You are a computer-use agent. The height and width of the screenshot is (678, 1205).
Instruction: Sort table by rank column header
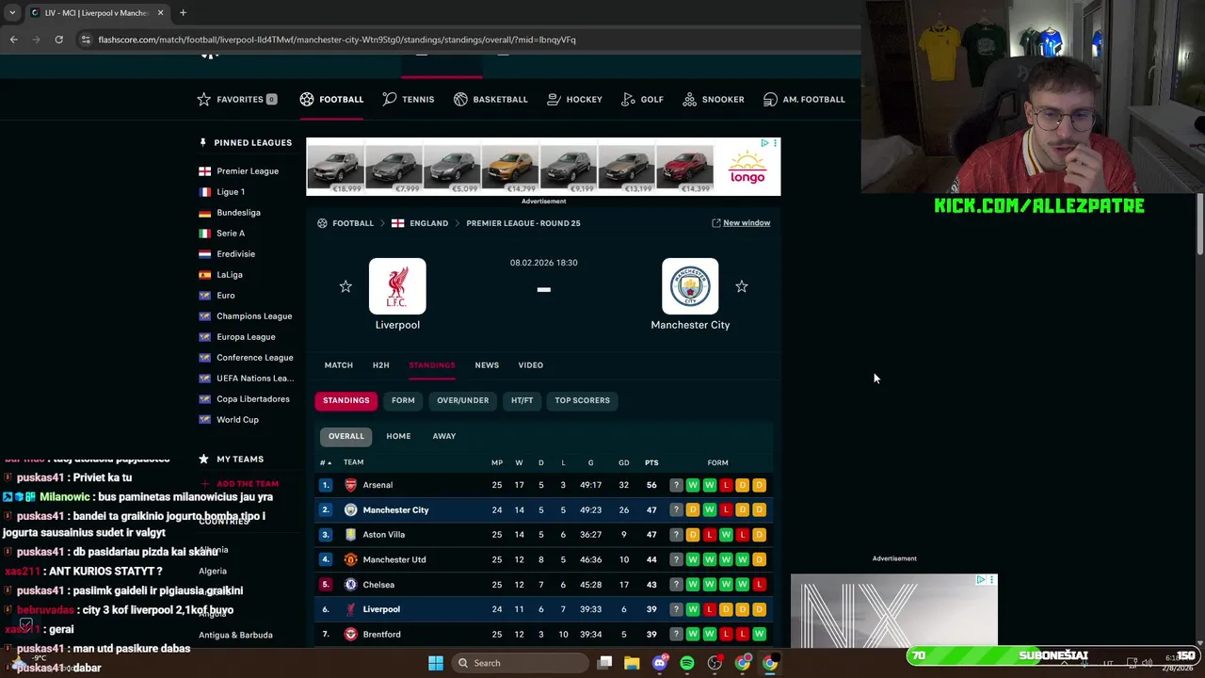[326, 462]
